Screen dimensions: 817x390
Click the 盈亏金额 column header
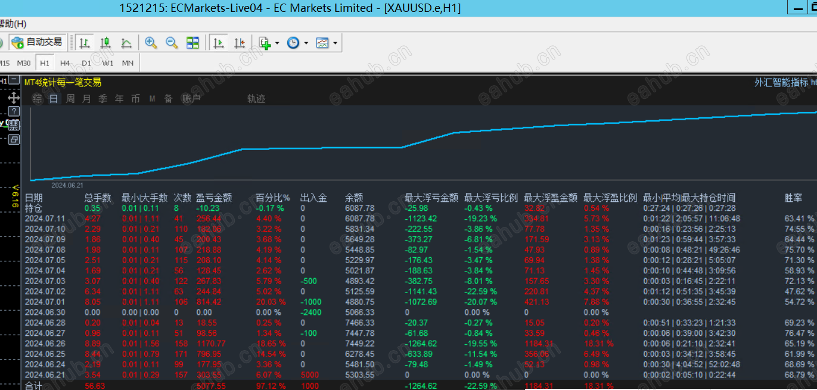[214, 198]
